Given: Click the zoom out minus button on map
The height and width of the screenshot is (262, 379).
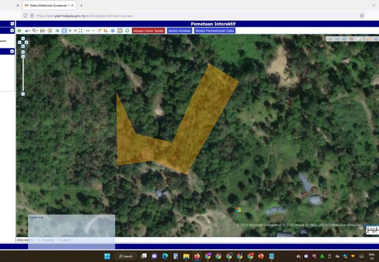Looking at the screenshot, I should [x=23, y=94].
